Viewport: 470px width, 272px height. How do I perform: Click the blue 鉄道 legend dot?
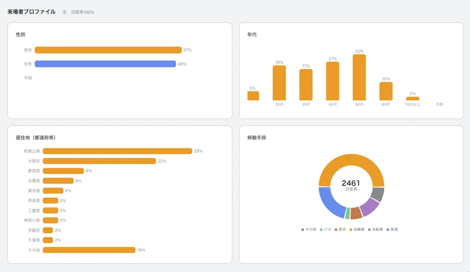[x=387, y=229]
